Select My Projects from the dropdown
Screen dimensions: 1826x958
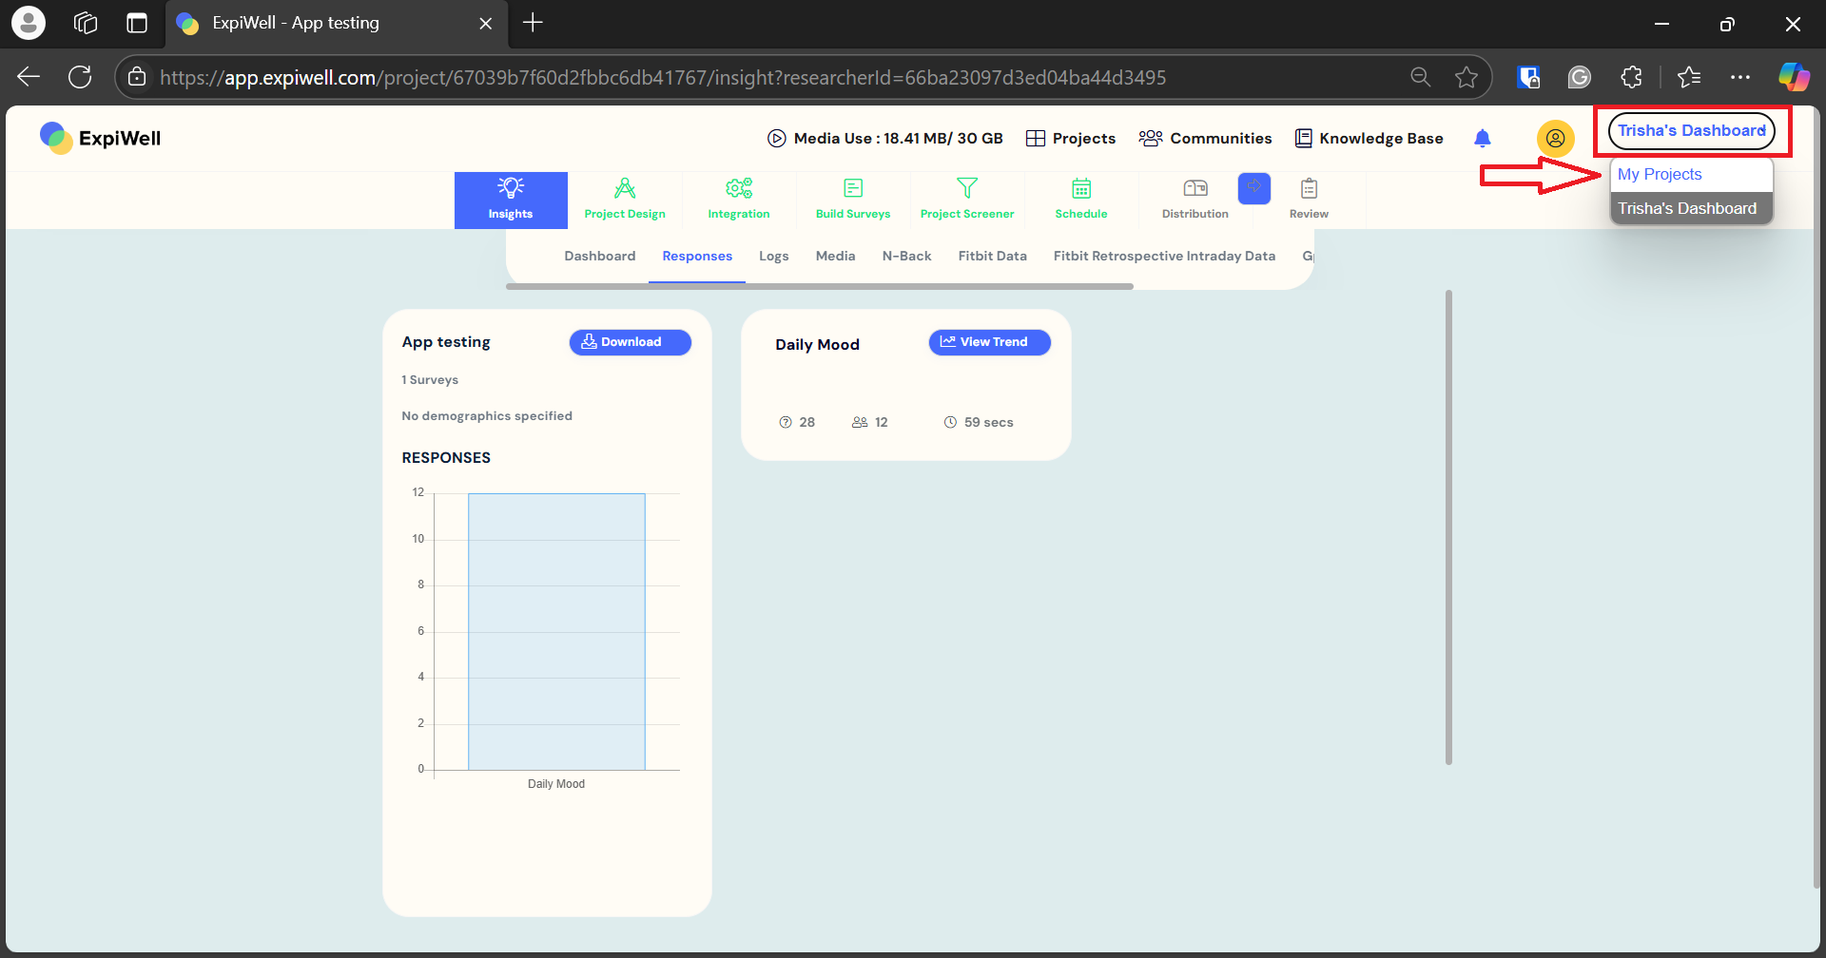tap(1660, 175)
